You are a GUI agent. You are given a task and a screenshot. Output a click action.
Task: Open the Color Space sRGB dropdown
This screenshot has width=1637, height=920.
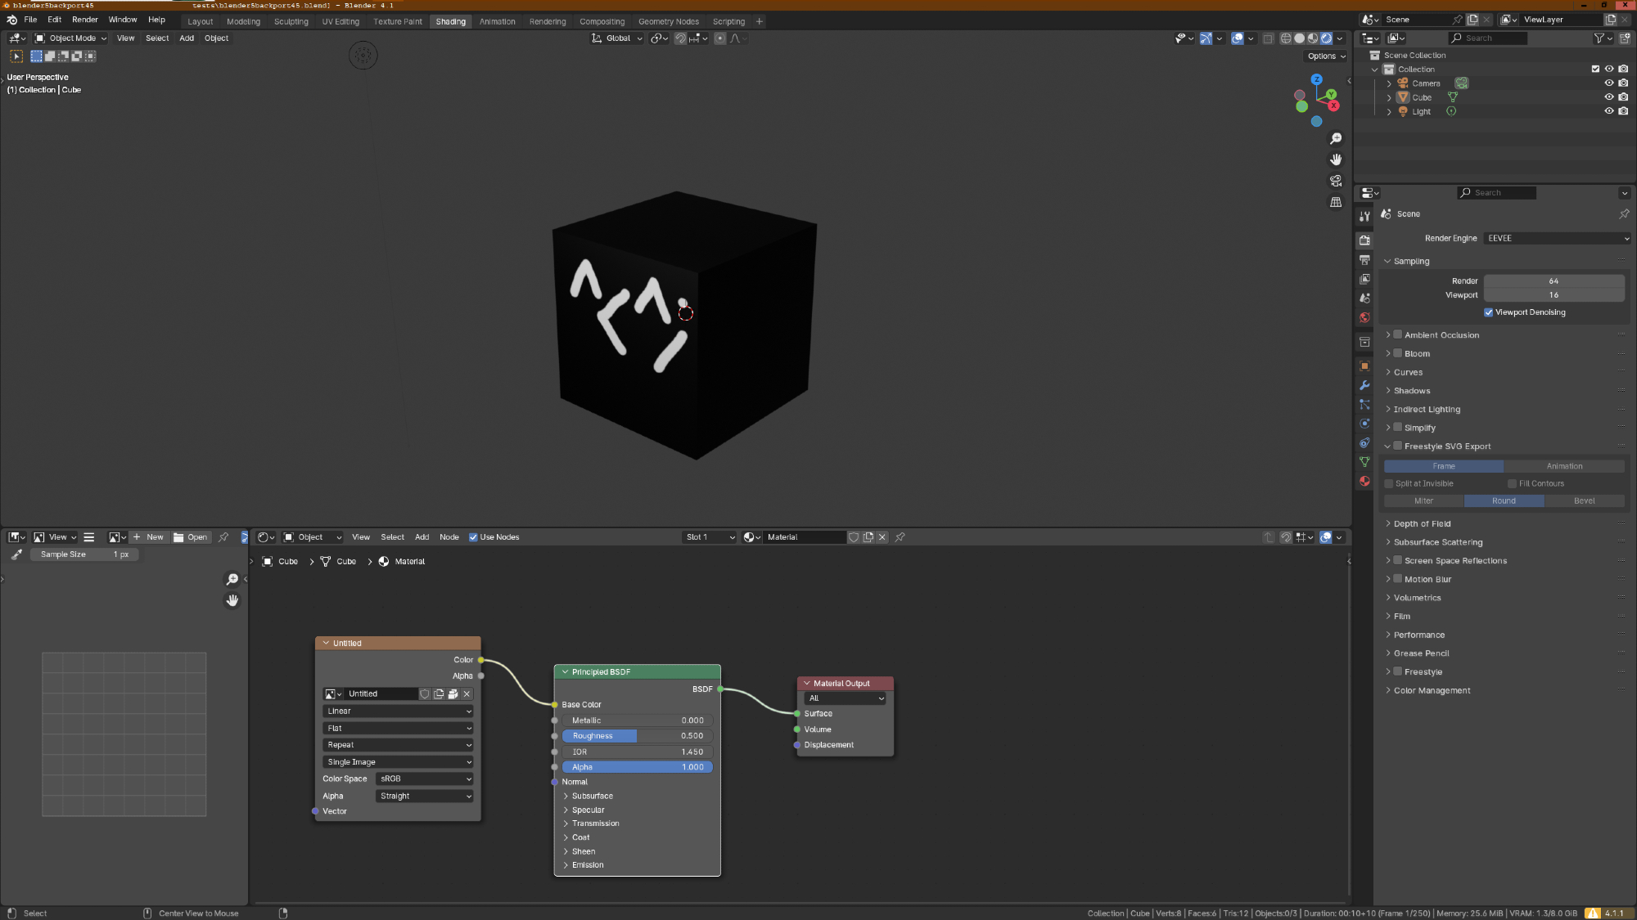(x=425, y=779)
